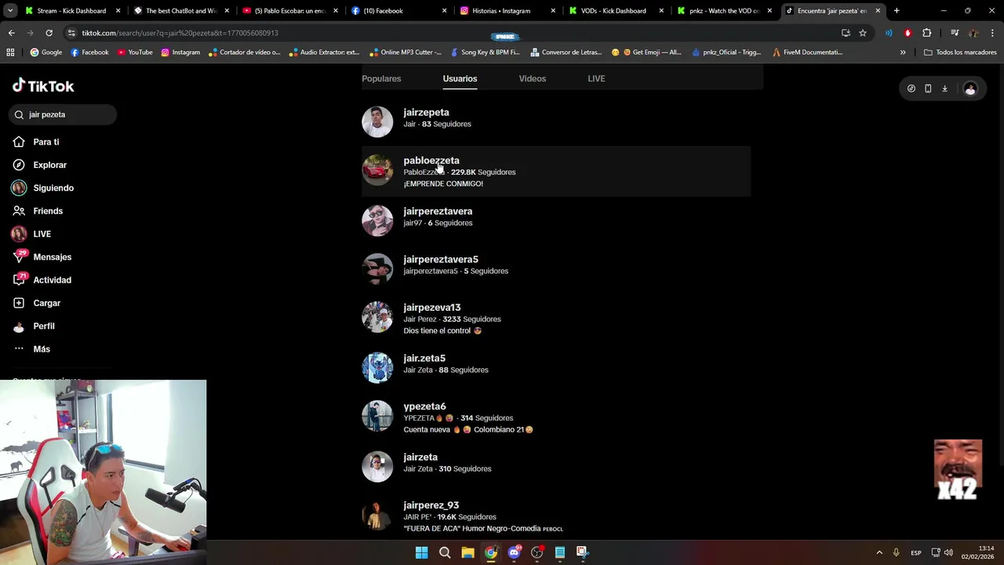The height and width of the screenshot is (565, 1004).
Task: Click the browser back arrow
Action: click(11, 33)
